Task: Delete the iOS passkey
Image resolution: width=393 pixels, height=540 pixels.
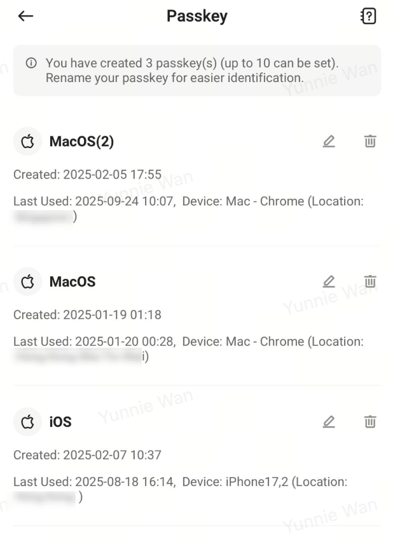Action: click(369, 421)
